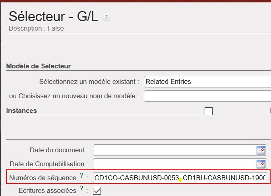Click the Modèle de Sélecteur section header

click(39, 66)
